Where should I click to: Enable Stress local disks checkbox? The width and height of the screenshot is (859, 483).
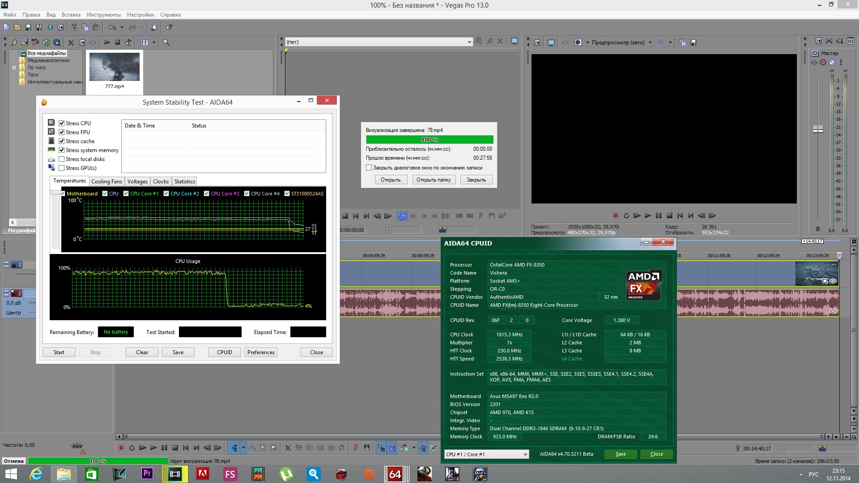(62, 159)
